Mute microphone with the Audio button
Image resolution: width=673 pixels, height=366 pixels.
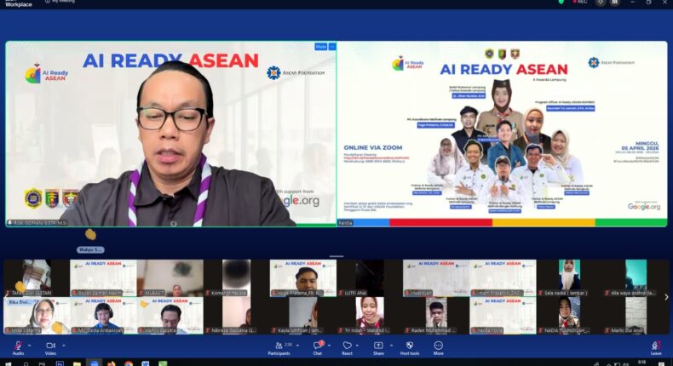tap(18, 346)
